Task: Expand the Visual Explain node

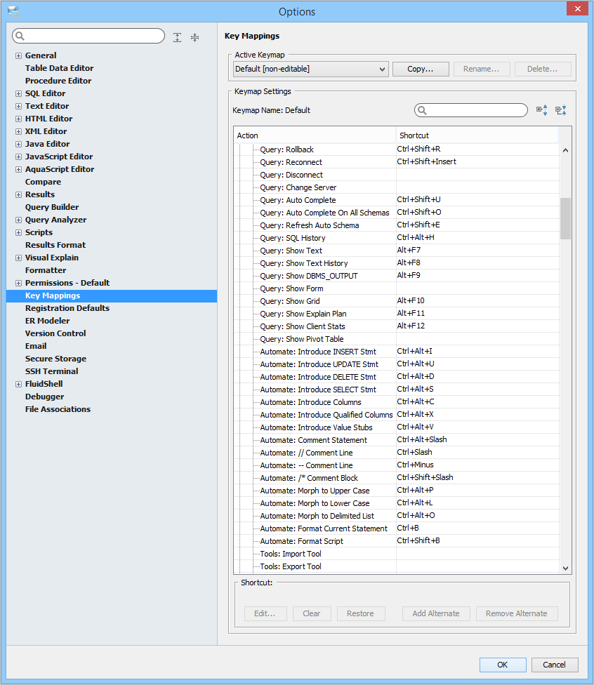Action: tap(18, 258)
